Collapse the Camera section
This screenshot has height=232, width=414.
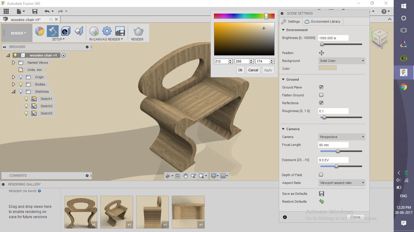283,129
